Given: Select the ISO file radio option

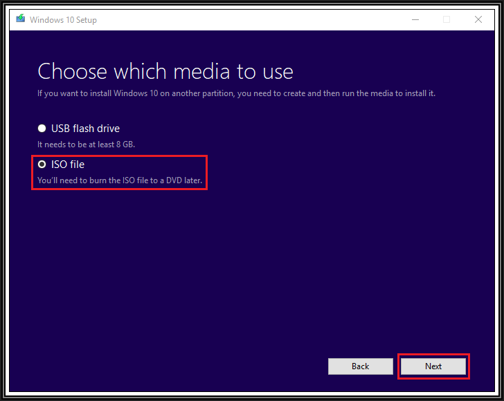Looking at the screenshot, I should 42,165.
